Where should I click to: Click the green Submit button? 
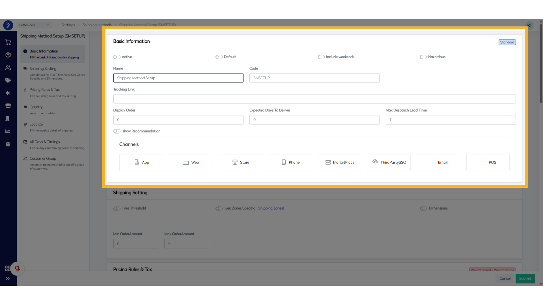(x=525, y=278)
